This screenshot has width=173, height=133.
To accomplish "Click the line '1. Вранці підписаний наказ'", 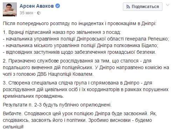I will [62, 32].
